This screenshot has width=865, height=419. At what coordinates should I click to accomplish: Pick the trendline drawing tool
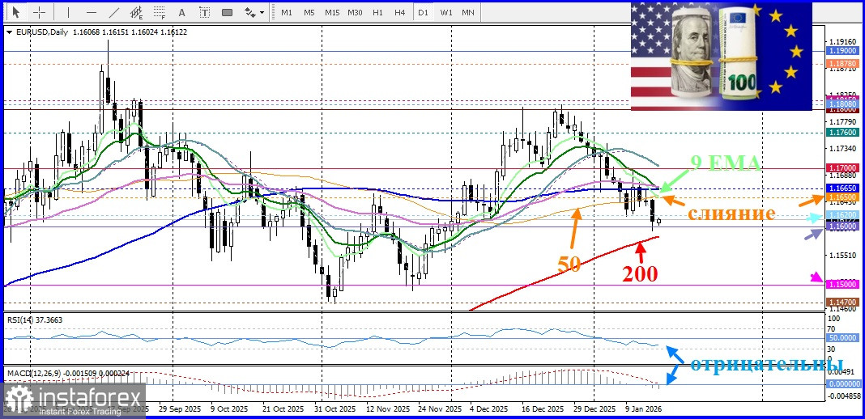coord(114,11)
